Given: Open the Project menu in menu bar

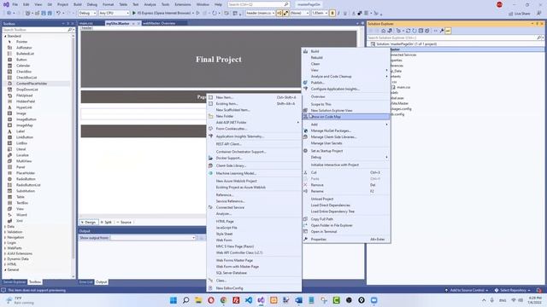Looking at the screenshot, I should [62, 4].
